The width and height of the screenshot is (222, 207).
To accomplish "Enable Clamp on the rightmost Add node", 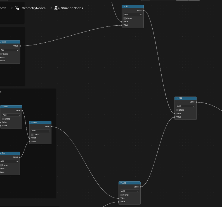I will click(178, 110).
